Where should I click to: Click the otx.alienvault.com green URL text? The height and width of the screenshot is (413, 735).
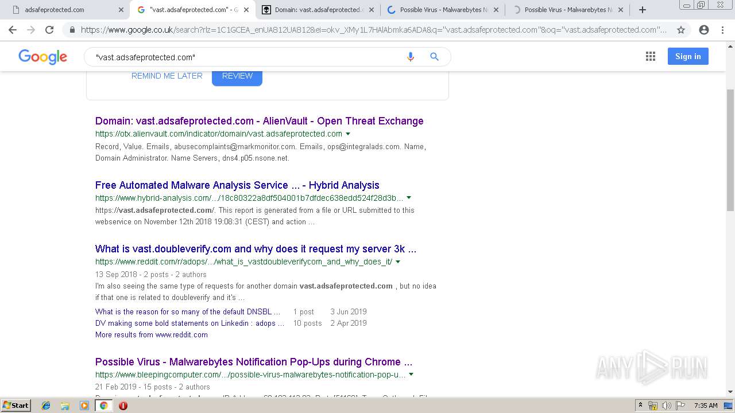point(219,134)
